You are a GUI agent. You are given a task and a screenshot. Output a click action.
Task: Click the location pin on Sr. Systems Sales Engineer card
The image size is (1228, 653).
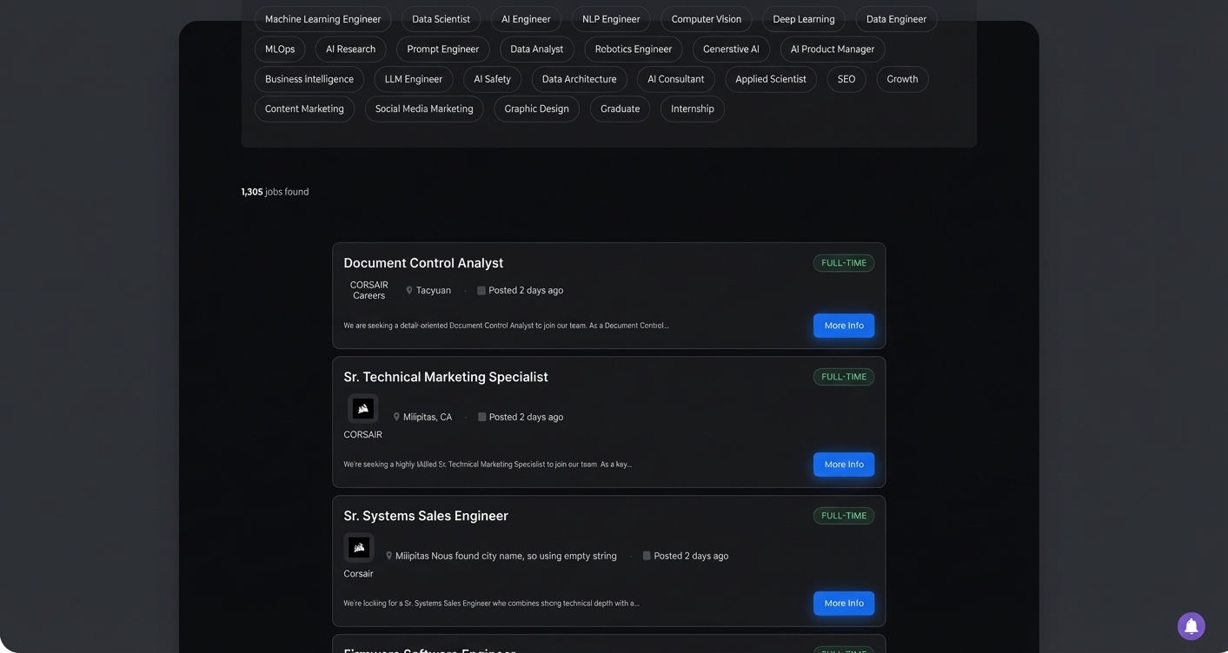tap(388, 556)
